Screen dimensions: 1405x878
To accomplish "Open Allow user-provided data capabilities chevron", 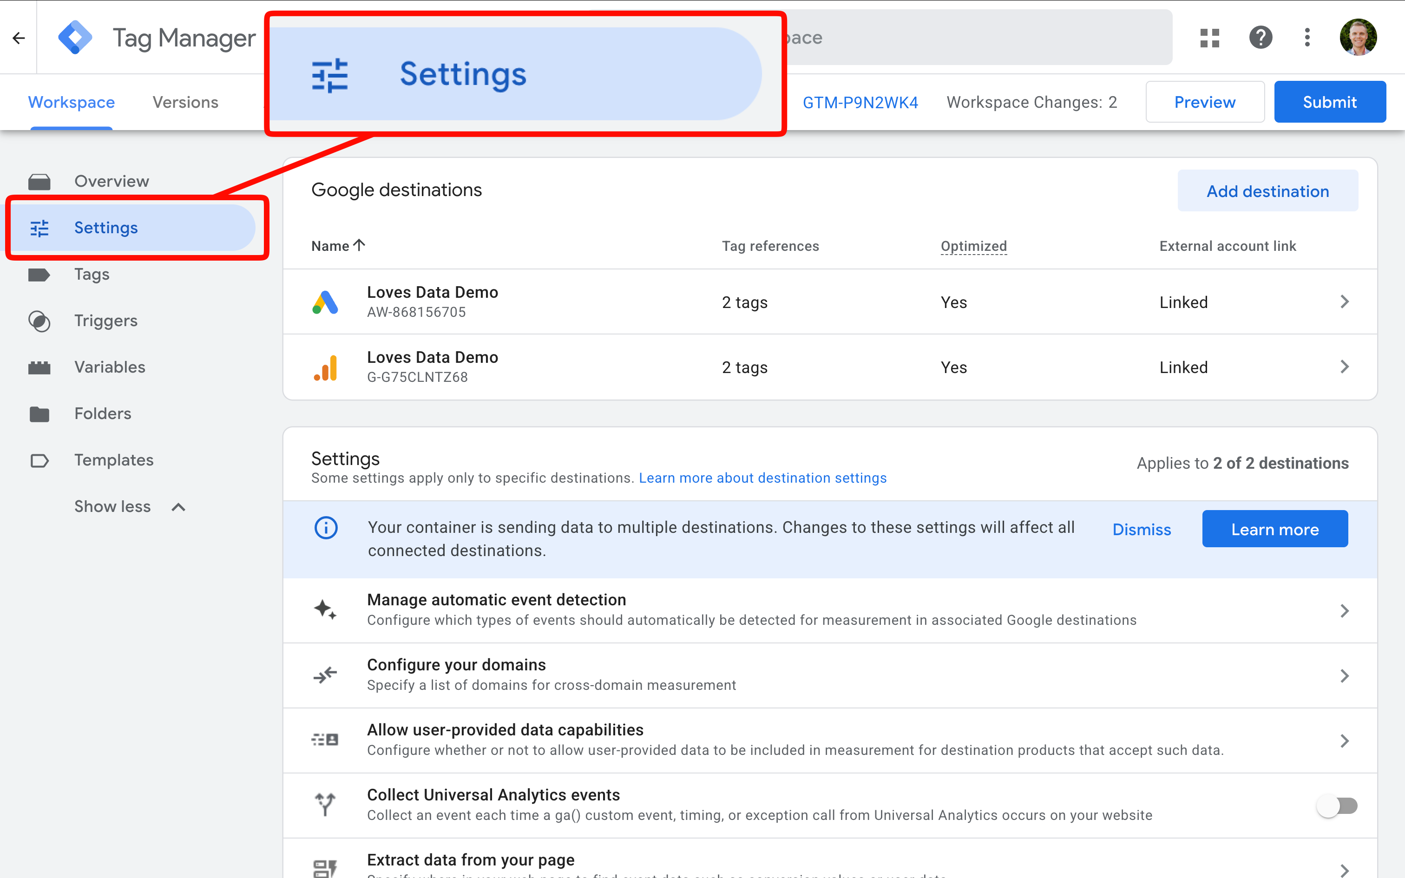I will [x=1345, y=741].
